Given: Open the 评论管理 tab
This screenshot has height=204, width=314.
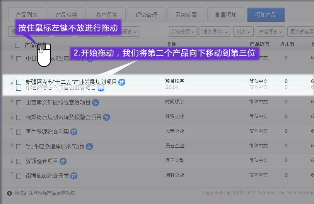Looking at the screenshot, I should tap(146, 15).
